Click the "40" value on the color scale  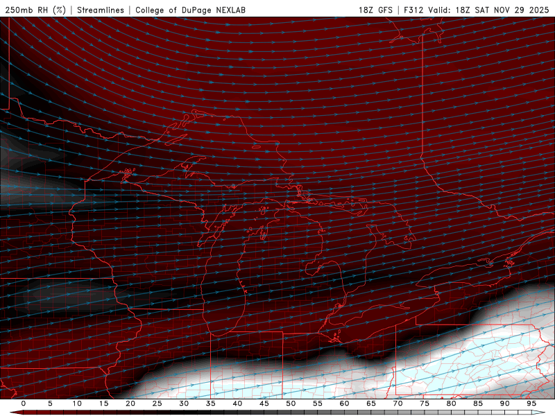(237, 404)
